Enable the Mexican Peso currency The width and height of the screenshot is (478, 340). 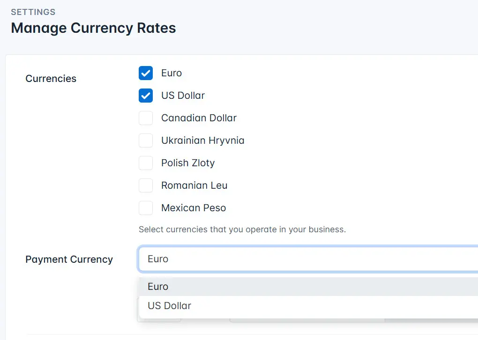[146, 208]
